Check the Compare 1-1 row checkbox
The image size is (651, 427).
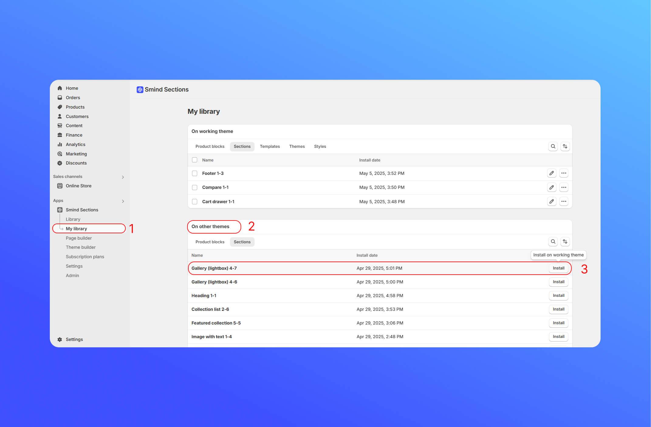[194, 187]
